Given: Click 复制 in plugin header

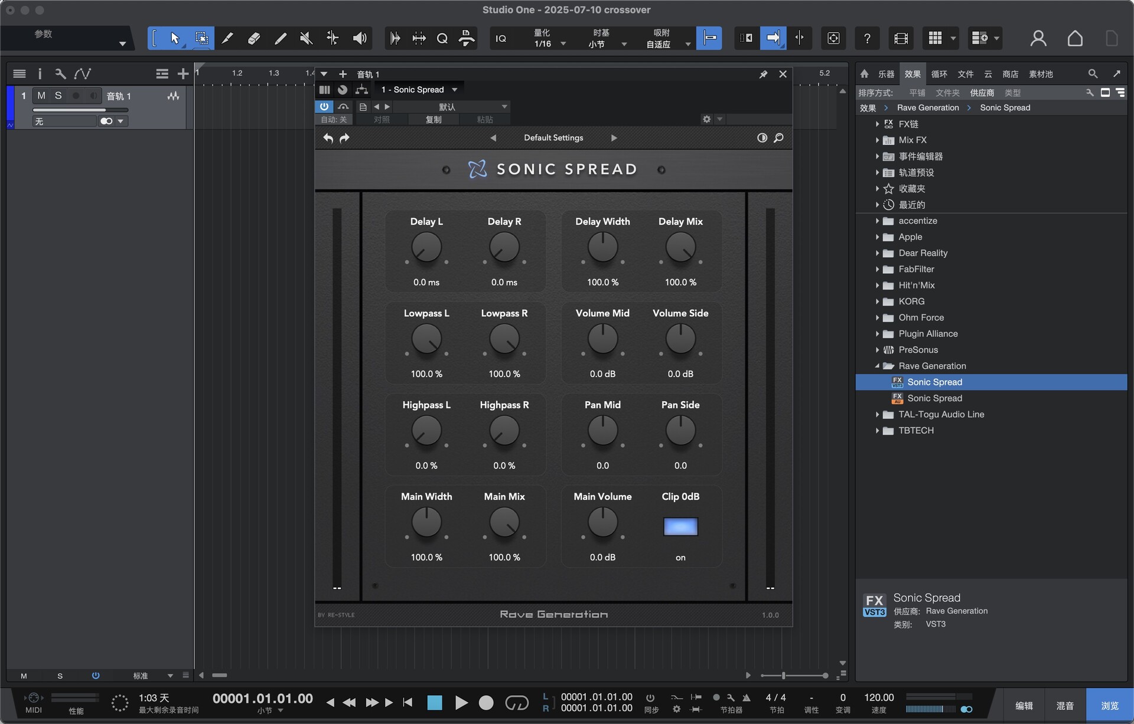Looking at the screenshot, I should (434, 119).
